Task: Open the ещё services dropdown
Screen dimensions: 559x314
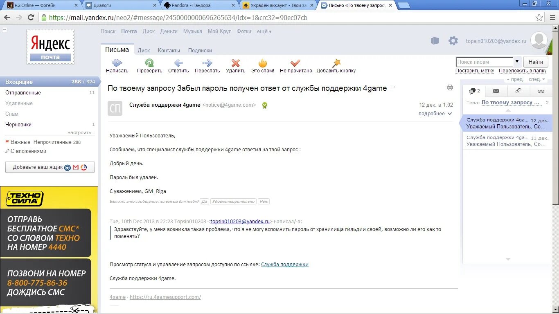Action: pyautogui.click(x=264, y=31)
